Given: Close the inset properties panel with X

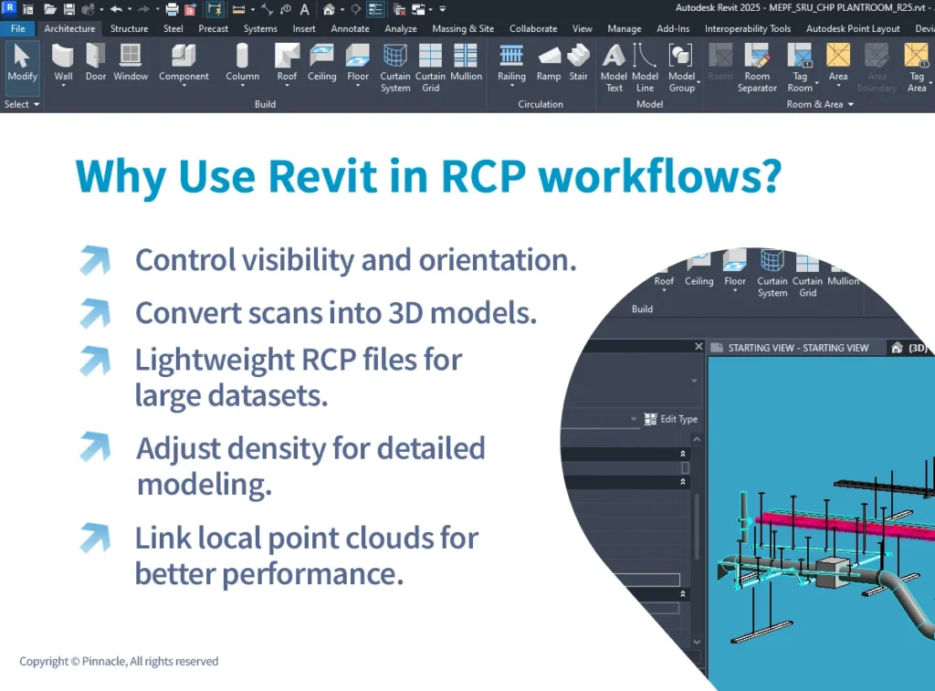Looking at the screenshot, I should (699, 346).
